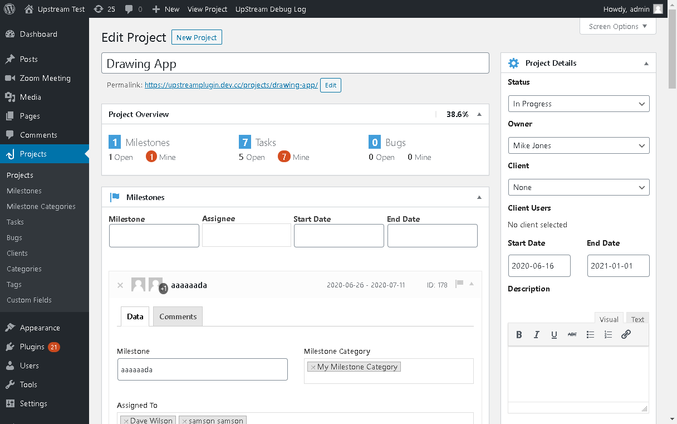The width and height of the screenshot is (677, 424).
Task: Insert a bulleted list in the Description editor
Action: pyautogui.click(x=590, y=334)
